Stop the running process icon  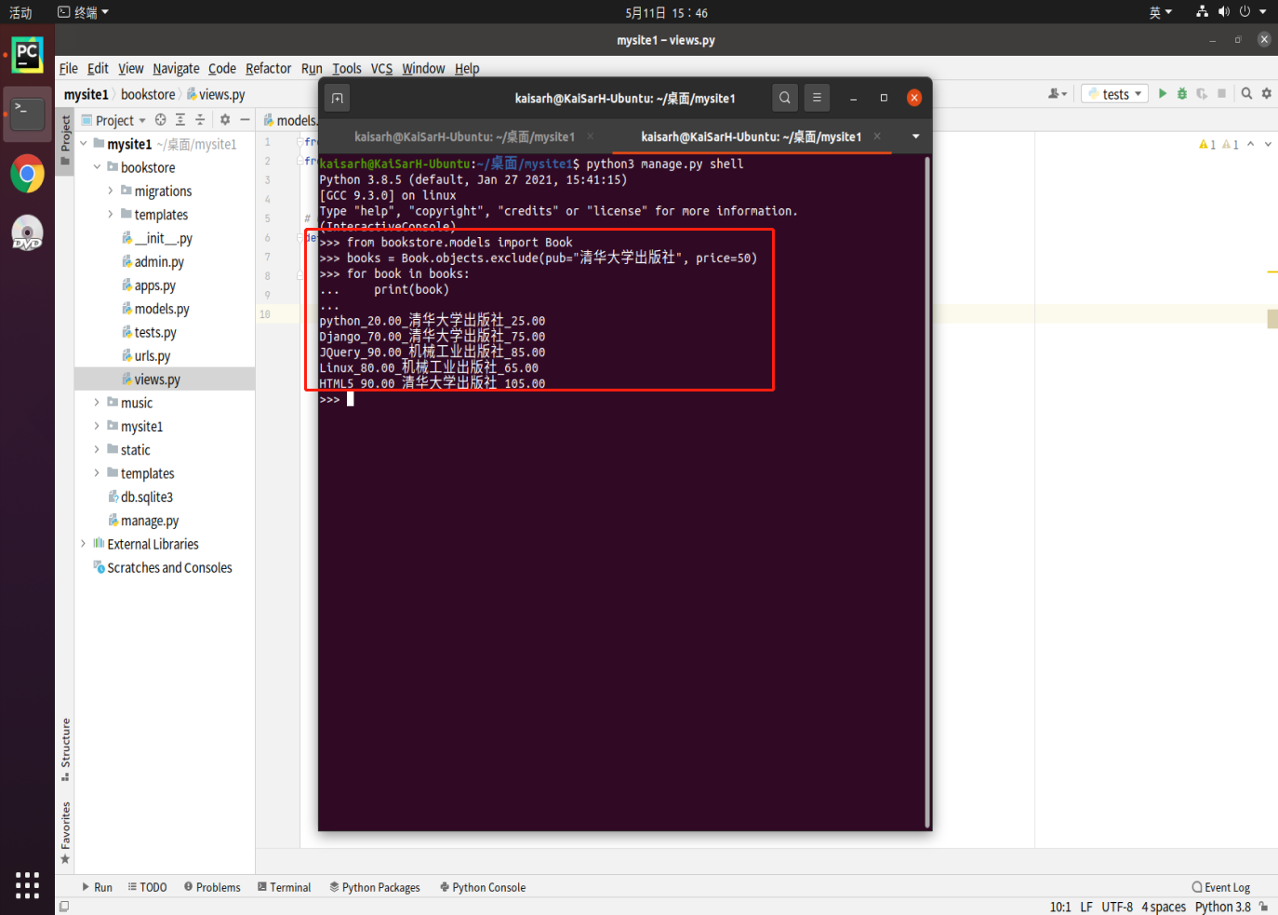pos(1222,94)
